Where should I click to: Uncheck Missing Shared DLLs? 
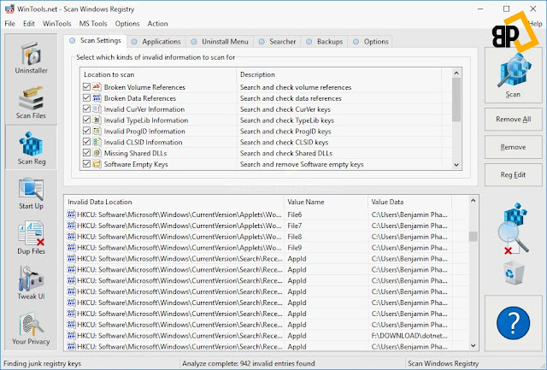pos(86,153)
